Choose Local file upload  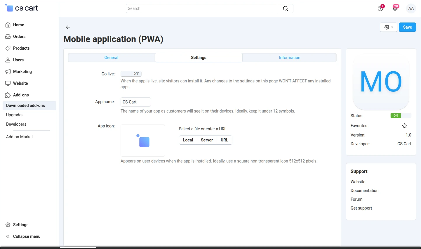tap(188, 140)
